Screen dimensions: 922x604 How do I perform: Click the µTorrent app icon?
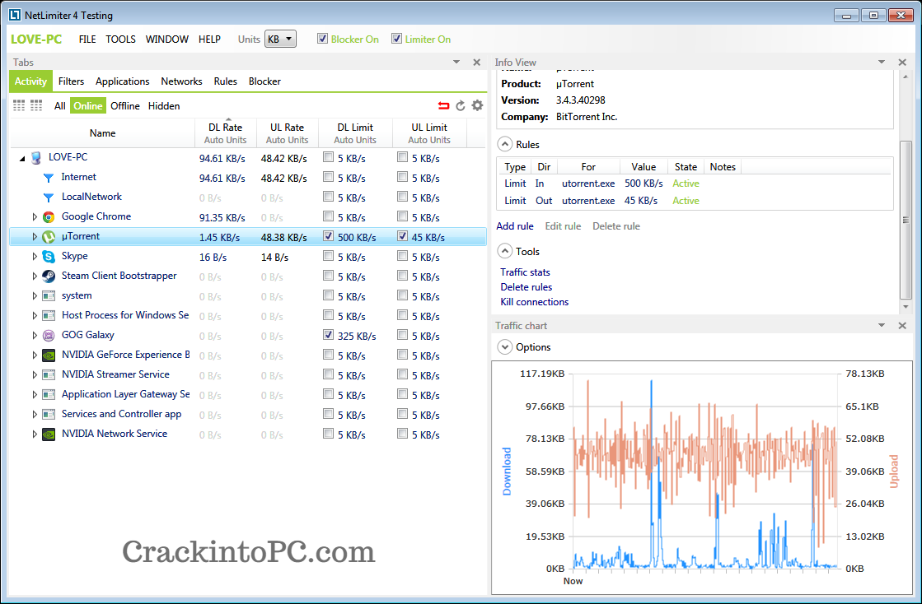tap(49, 236)
